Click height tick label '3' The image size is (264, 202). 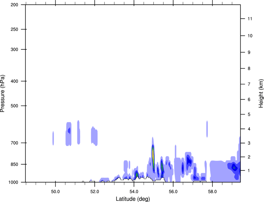[x=249, y=143]
